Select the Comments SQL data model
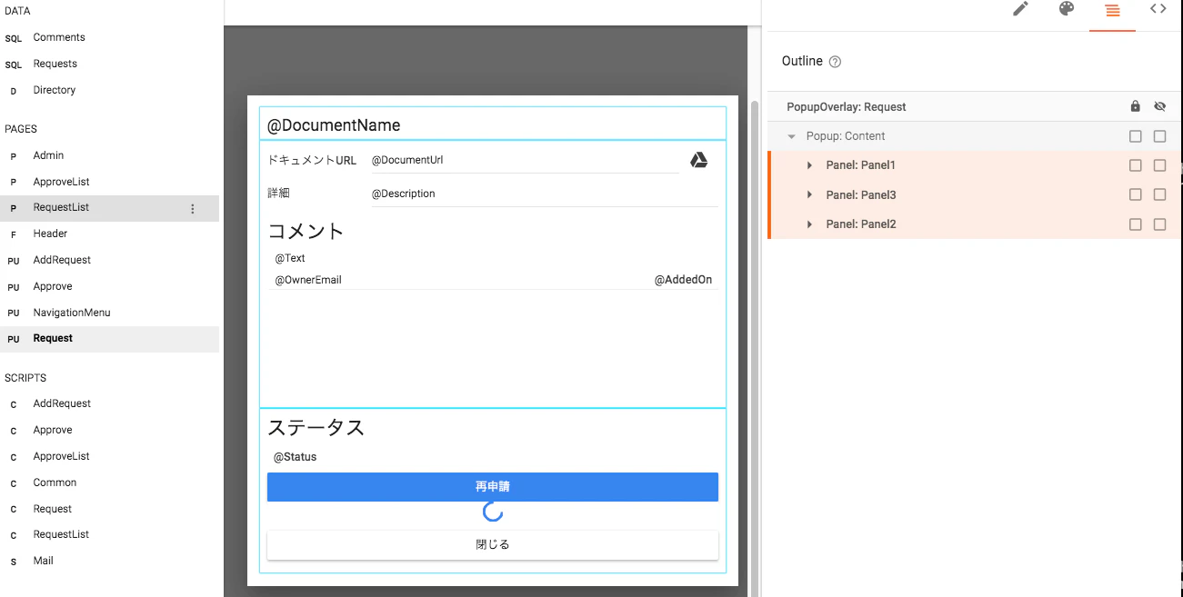Screen dimensions: 1183x597 (59, 37)
